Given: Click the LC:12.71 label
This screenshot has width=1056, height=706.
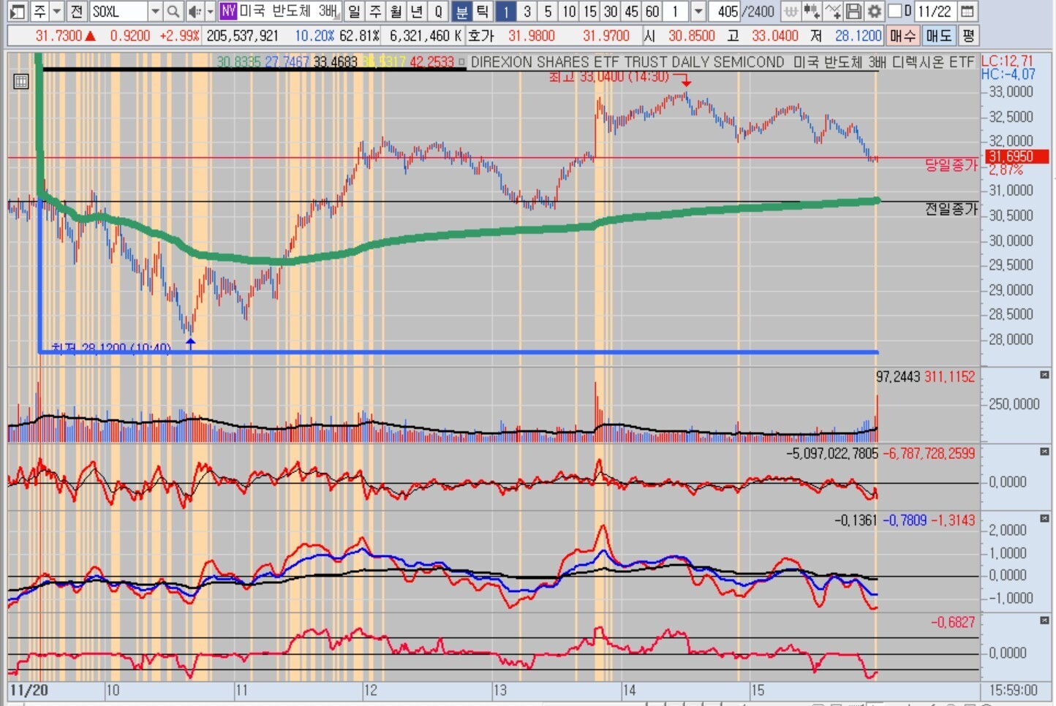Looking at the screenshot, I should 1007,61.
